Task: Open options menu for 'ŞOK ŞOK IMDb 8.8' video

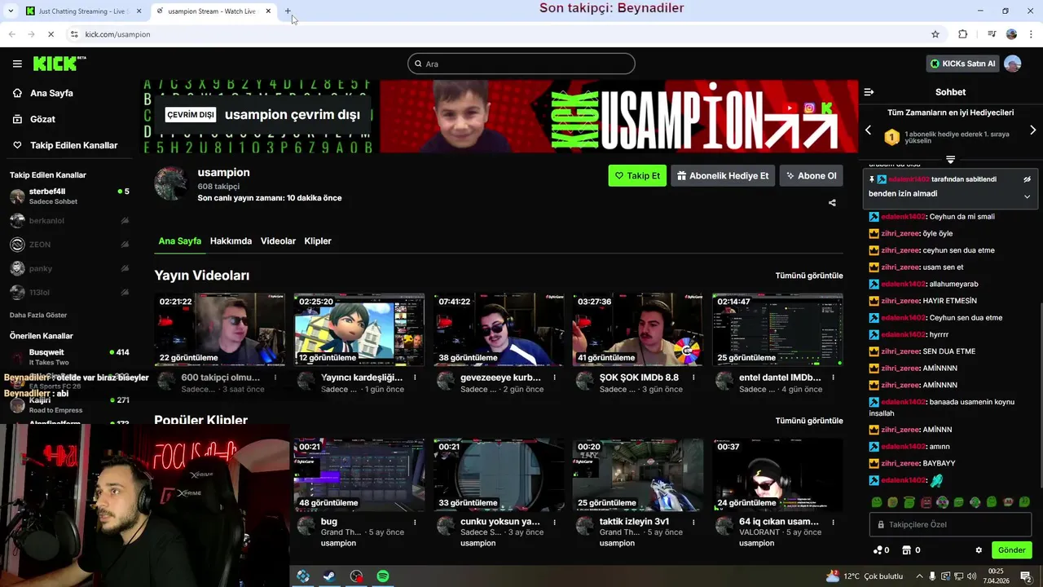Action: pos(693,377)
